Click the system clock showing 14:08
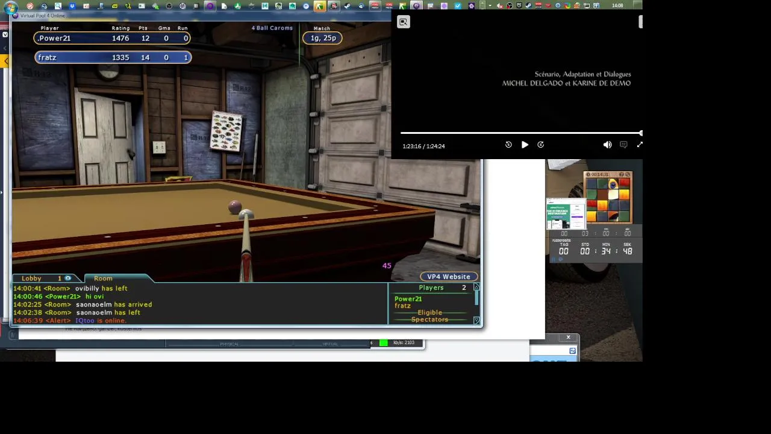This screenshot has height=434, width=771. point(617,6)
